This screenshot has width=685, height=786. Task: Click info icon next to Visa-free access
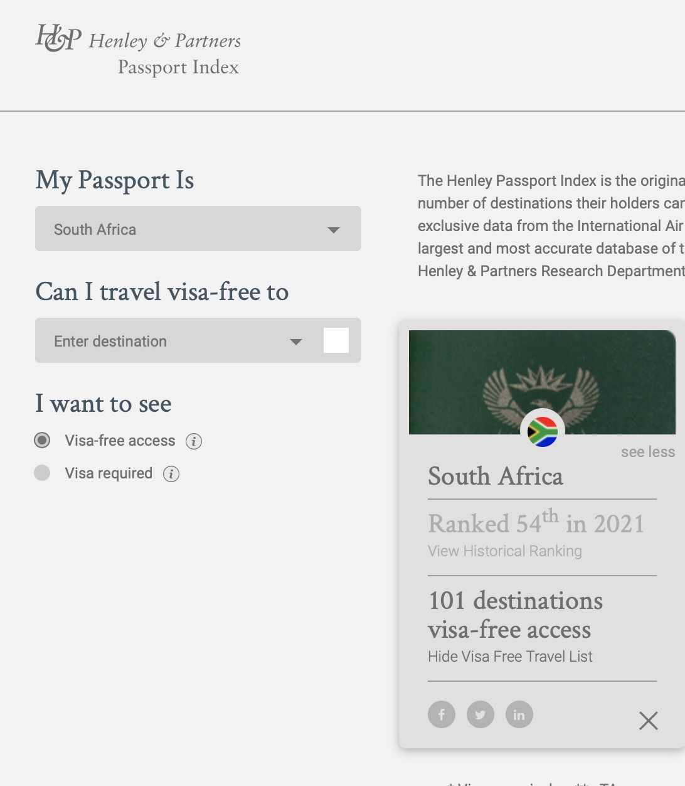(x=194, y=441)
